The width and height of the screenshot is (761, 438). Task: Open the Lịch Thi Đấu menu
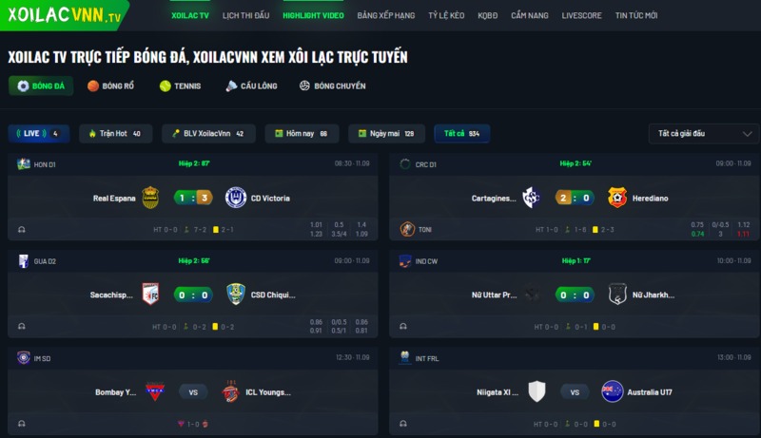[245, 15]
